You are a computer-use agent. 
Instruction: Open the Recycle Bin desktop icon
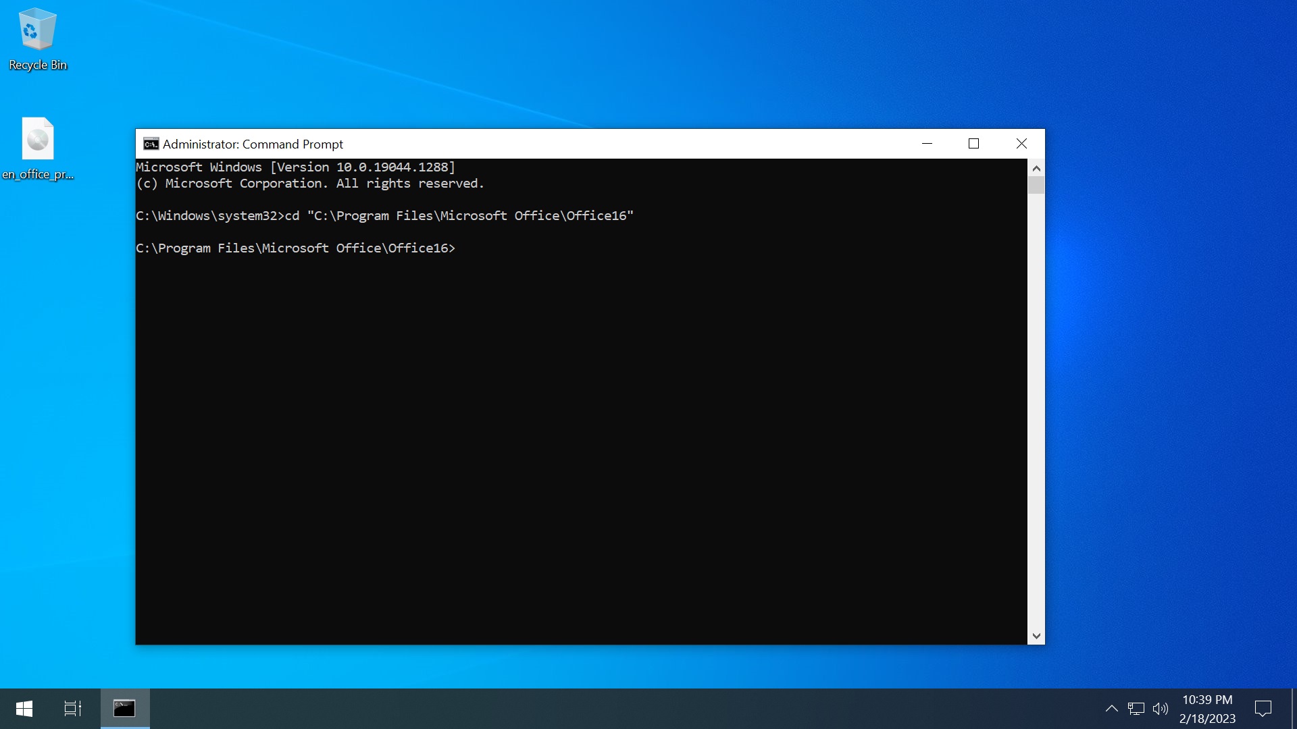point(38,39)
